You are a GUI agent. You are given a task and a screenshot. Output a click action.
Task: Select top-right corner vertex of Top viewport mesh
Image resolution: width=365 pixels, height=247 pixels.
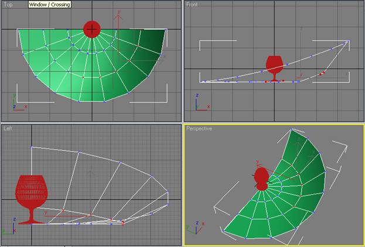166,29
